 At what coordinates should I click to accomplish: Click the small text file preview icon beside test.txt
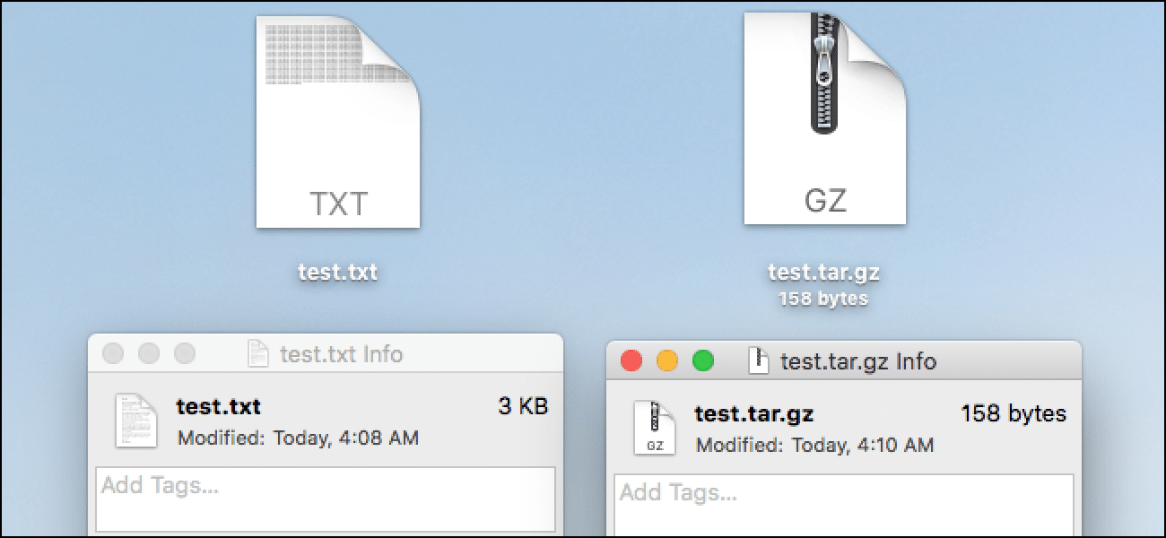pos(136,421)
